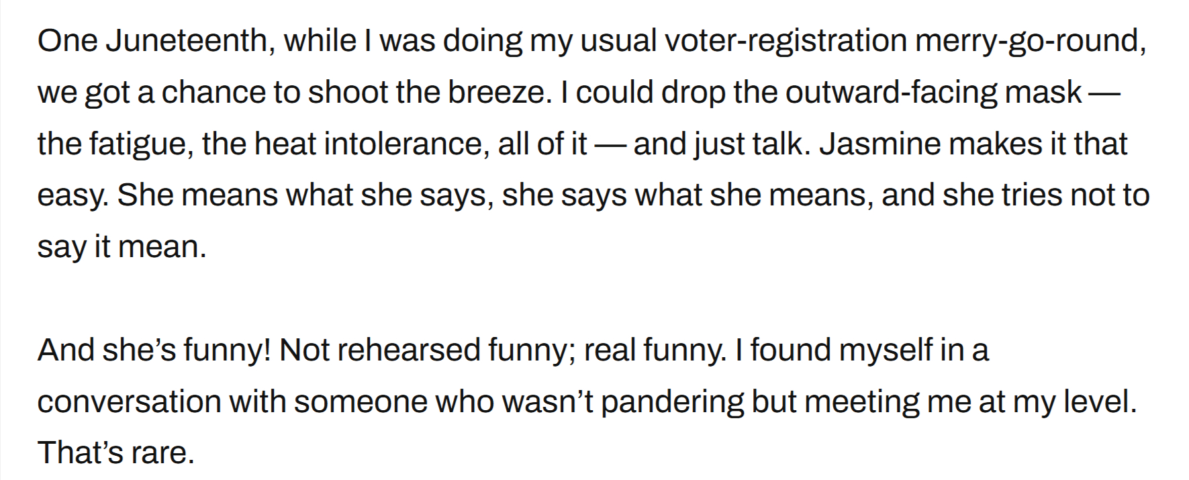1189x480 pixels.
Task: Click the word "conversation" in second paragraph
Action: tap(129, 402)
